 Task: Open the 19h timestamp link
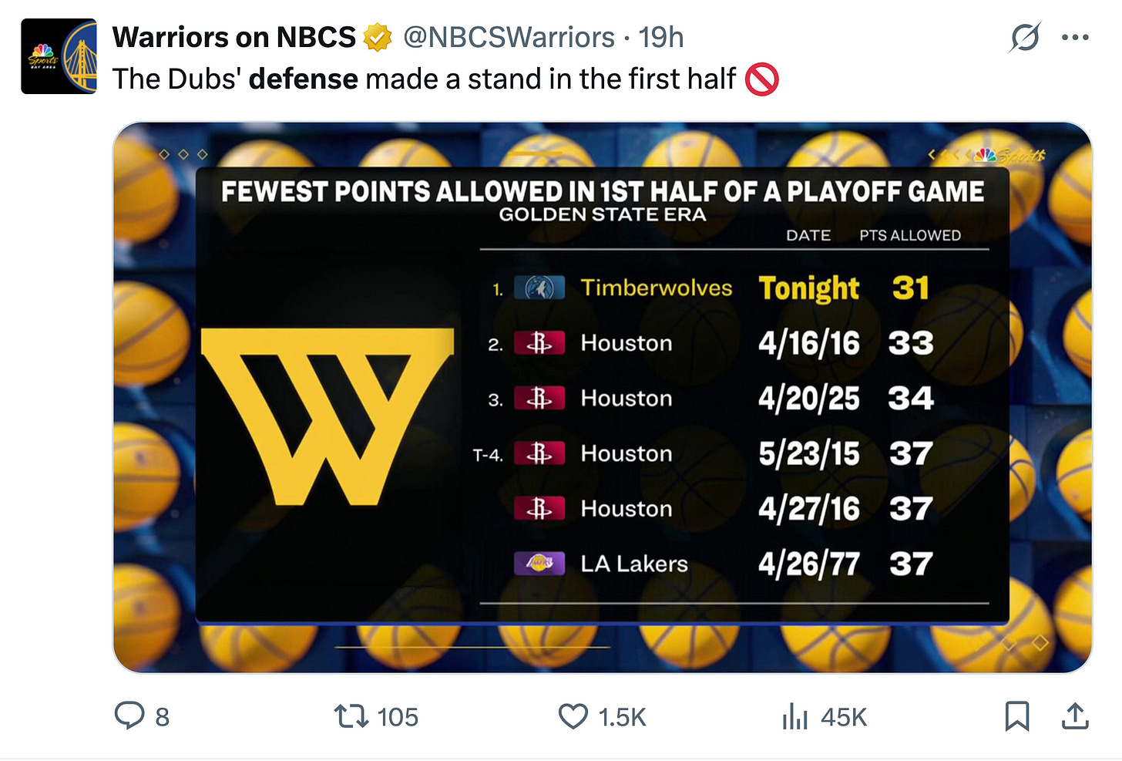click(x=661, y=37)
